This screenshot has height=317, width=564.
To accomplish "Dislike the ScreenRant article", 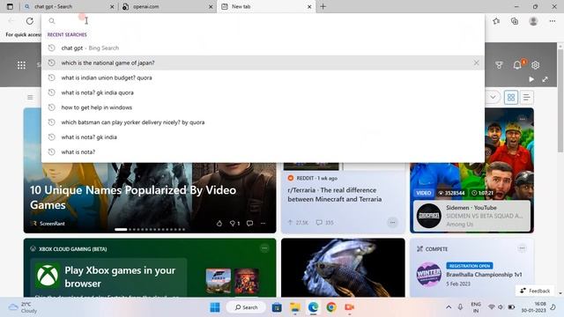I will (233, 224).
